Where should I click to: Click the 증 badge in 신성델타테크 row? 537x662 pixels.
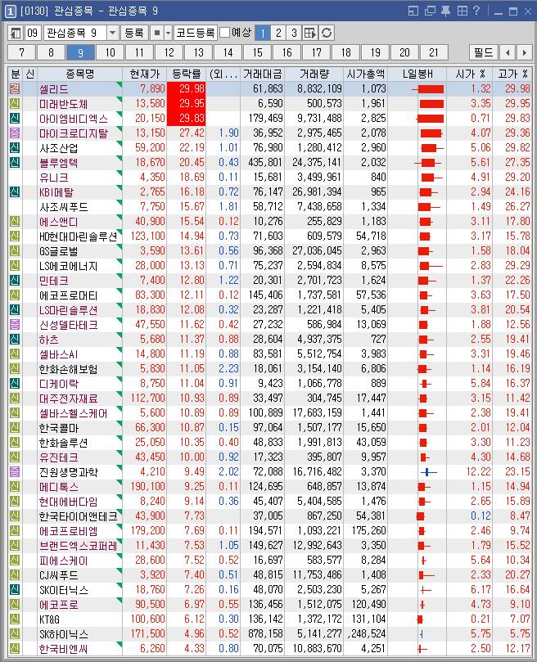pos(15,324)
